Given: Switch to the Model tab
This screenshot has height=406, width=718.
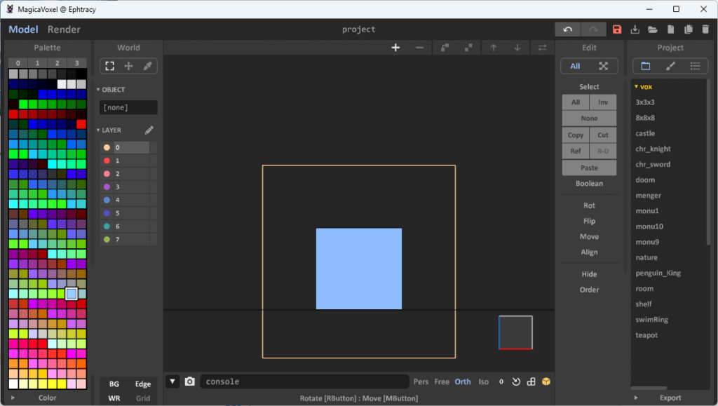Looking at the screenshot, I should tap(23, 29).
